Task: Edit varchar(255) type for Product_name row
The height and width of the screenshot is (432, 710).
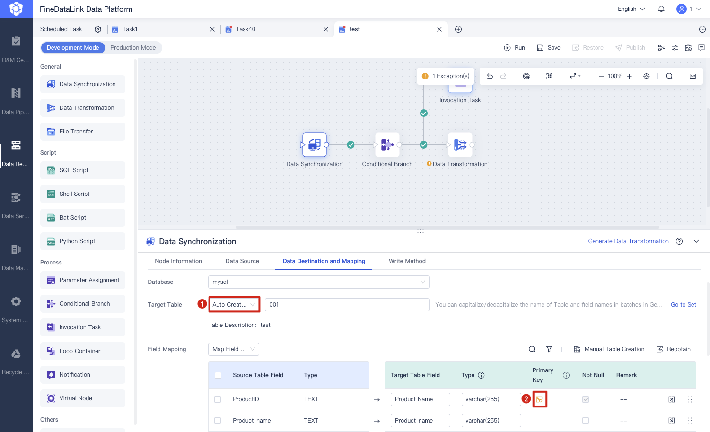Action: [491, 421]
